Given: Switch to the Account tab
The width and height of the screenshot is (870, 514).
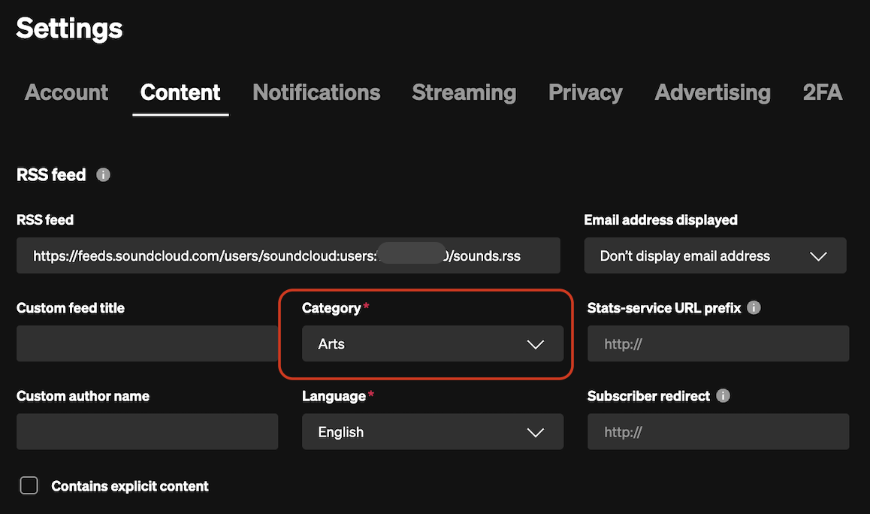Looking at the screenshot, I should pos(66,92).
